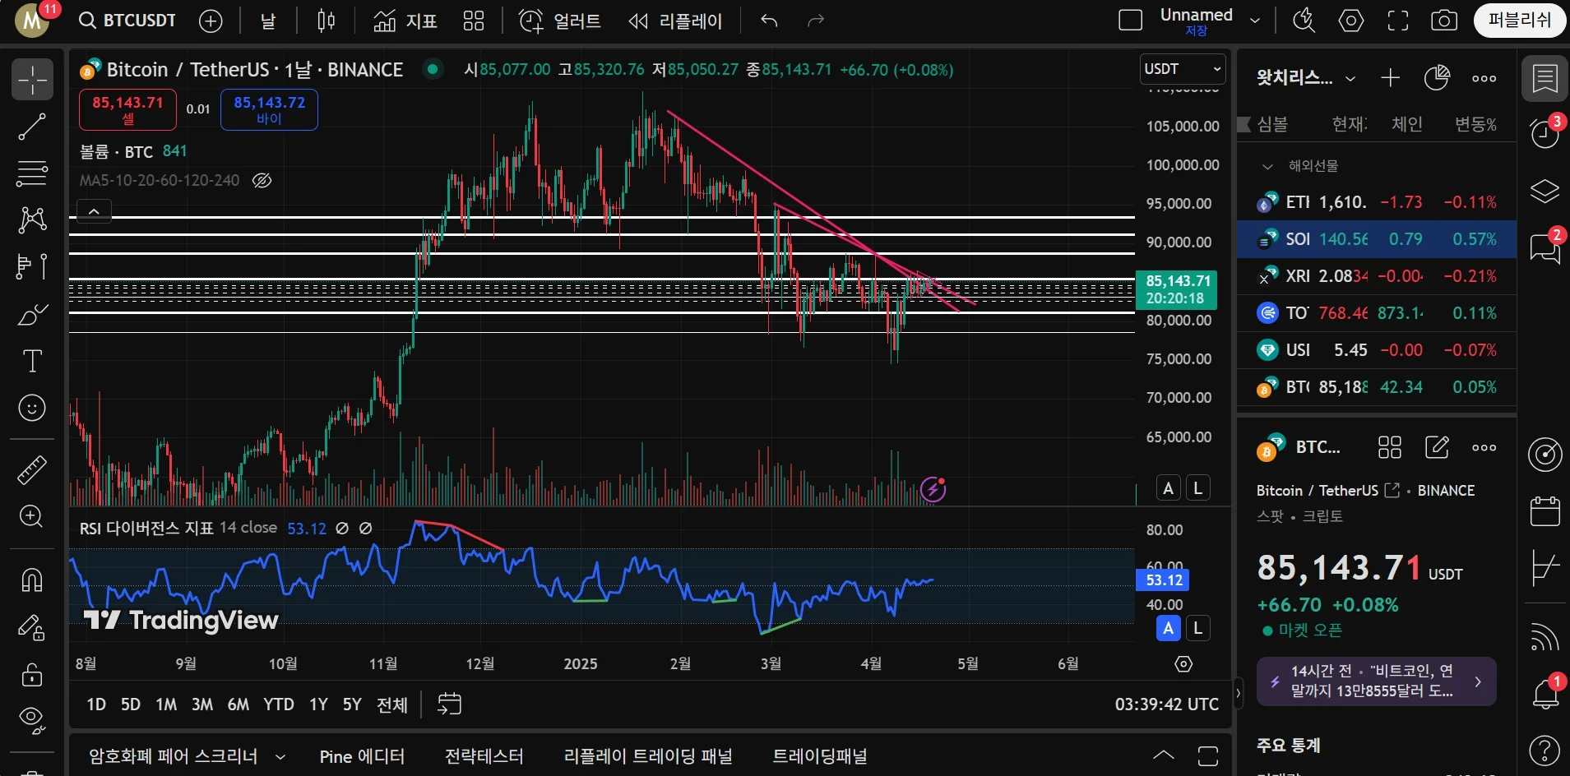Open chart settings hexagon icon
This screenshot has width=1570, height=776.
coord(1351,21)
